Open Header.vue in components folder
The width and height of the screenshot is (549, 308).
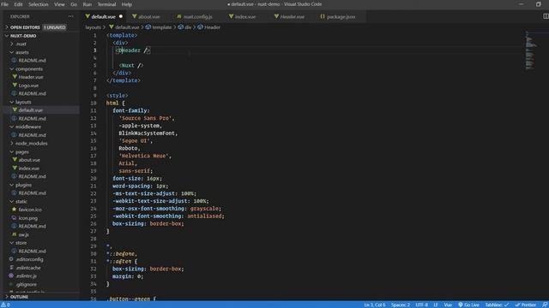(x=31, y=77)
